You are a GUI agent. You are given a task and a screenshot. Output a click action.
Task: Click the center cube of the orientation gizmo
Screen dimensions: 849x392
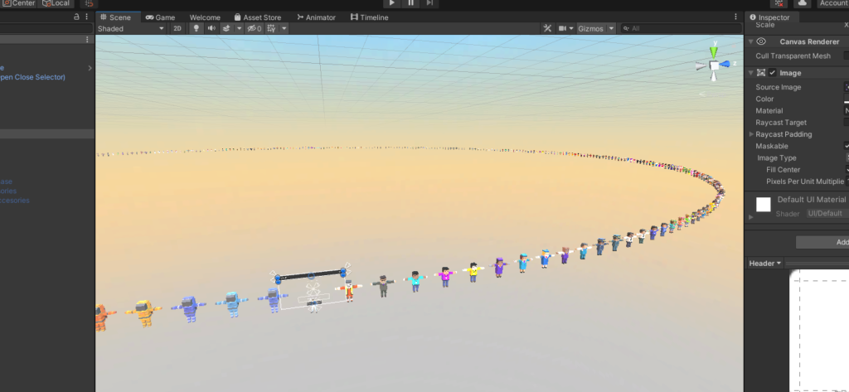714,65
